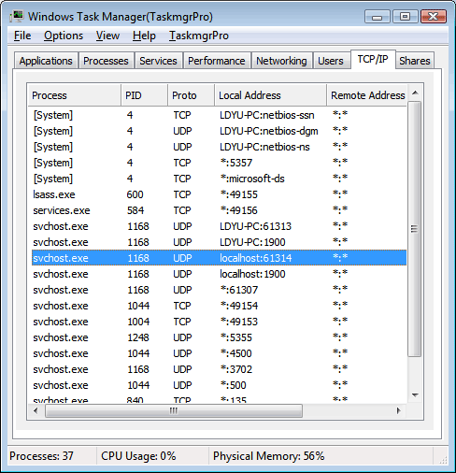The height and width of the screenshot is (473, 456).
Task: Open the File menu
Action: (22, 36)
